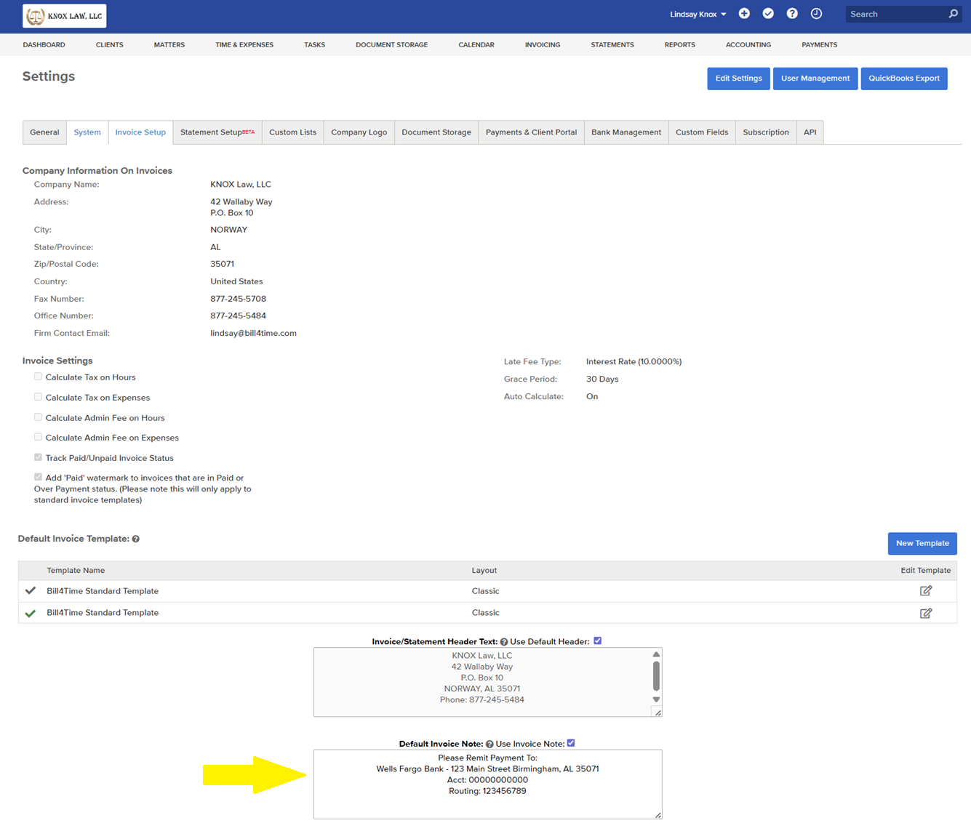The image size is (971, 839).
Task: Click the search magnifier icon
Action: (953, 14)
